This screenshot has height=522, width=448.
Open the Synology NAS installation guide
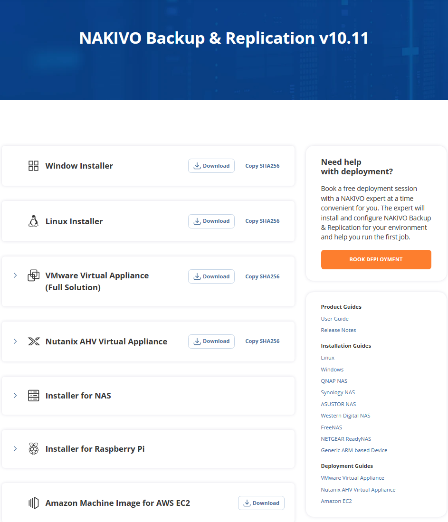click(338, 392)
